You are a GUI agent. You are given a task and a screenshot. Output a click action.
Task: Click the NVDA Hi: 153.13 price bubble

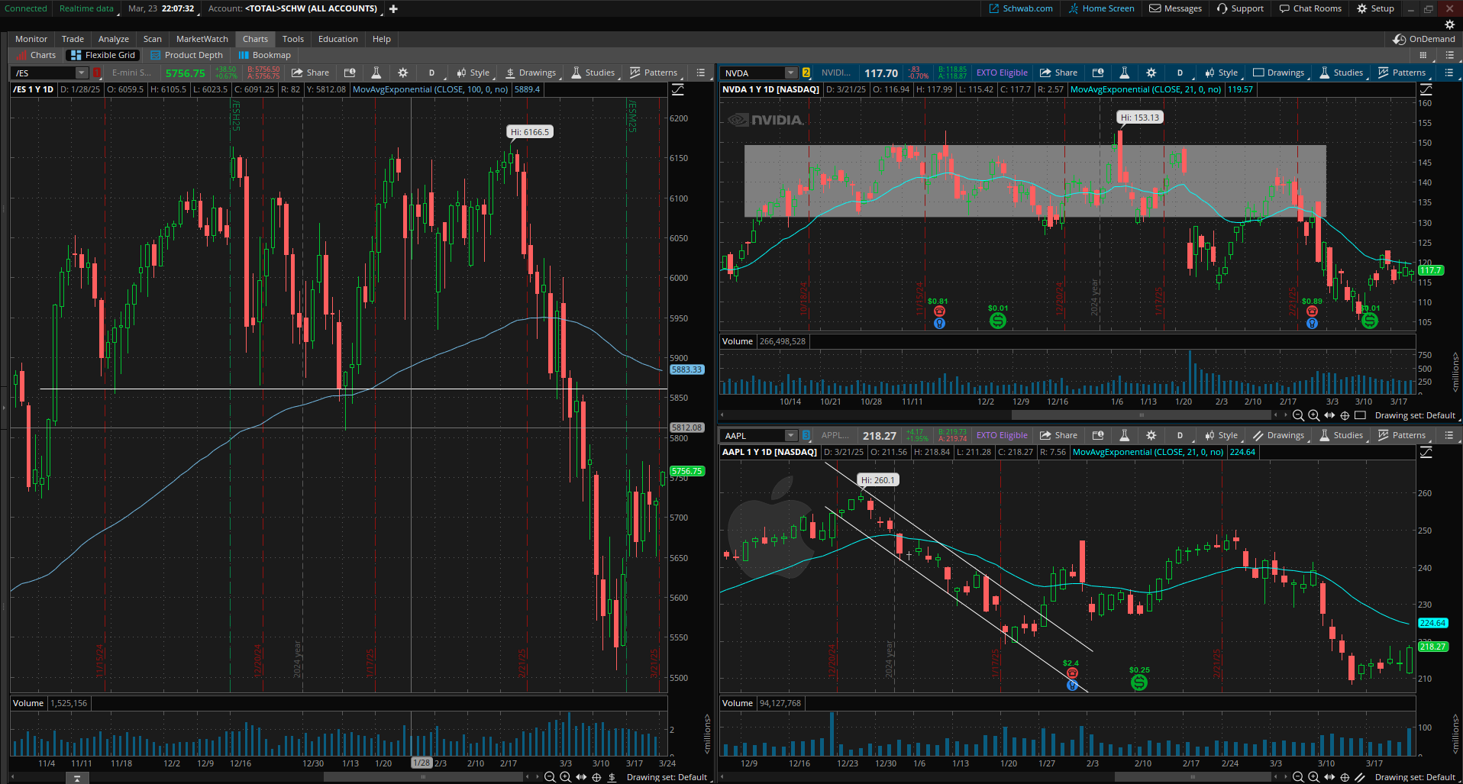coord(1139,118)
